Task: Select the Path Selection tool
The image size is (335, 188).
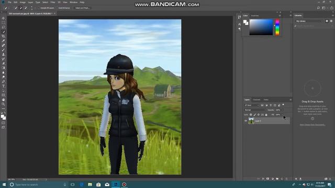Action: 3,90
